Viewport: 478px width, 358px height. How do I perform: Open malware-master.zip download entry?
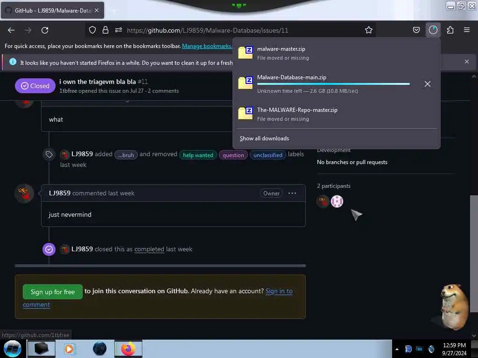click(336, 53)
